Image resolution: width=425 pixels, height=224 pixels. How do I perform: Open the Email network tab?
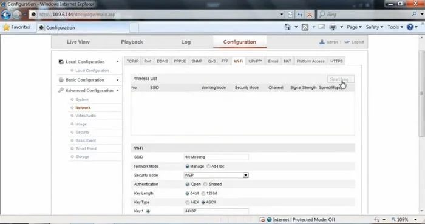click(273, 61)
